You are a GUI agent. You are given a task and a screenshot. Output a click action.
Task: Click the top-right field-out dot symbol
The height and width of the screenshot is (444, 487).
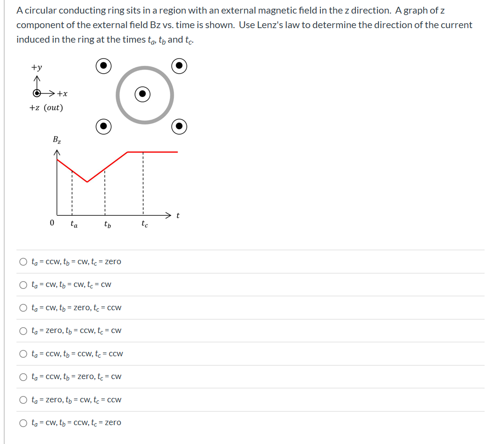tap(179, 66)
